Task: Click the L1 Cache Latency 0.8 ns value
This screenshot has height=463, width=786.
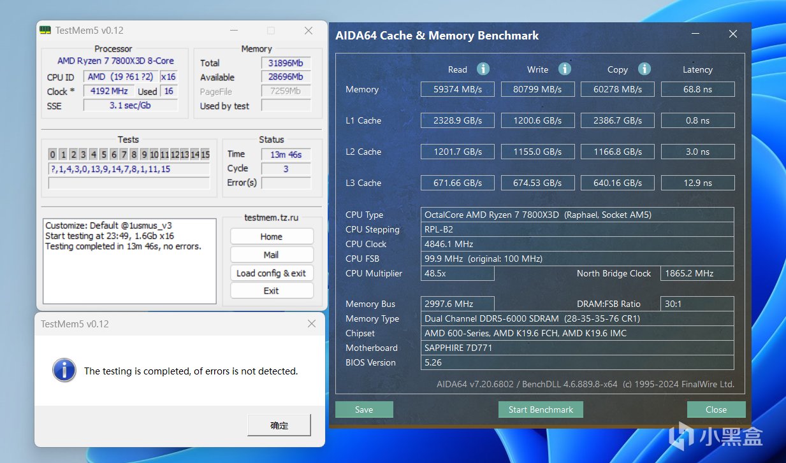Action: pos(698,120)
